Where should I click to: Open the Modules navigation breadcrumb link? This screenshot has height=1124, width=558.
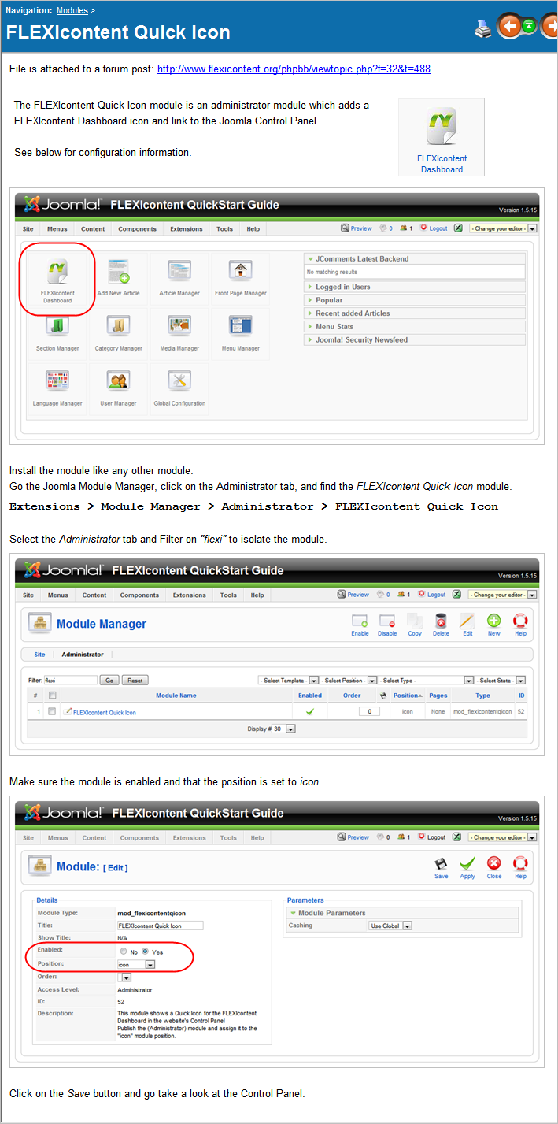72,10
